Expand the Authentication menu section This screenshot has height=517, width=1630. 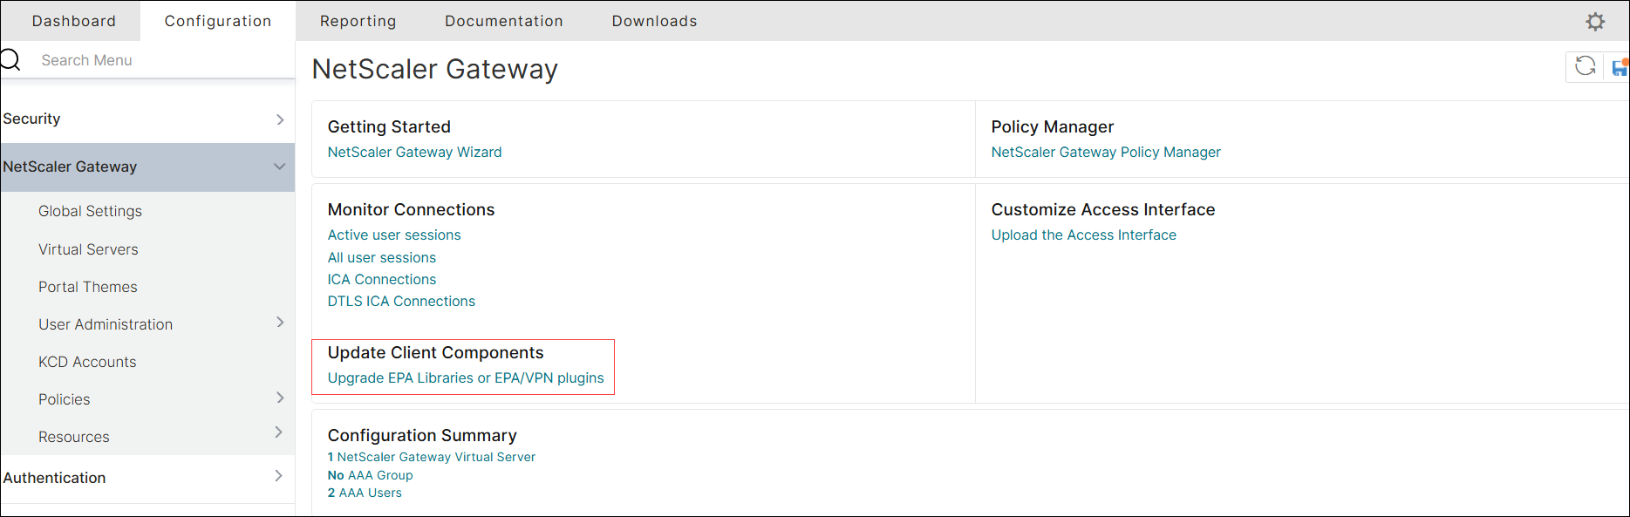(x=279, y=476)
